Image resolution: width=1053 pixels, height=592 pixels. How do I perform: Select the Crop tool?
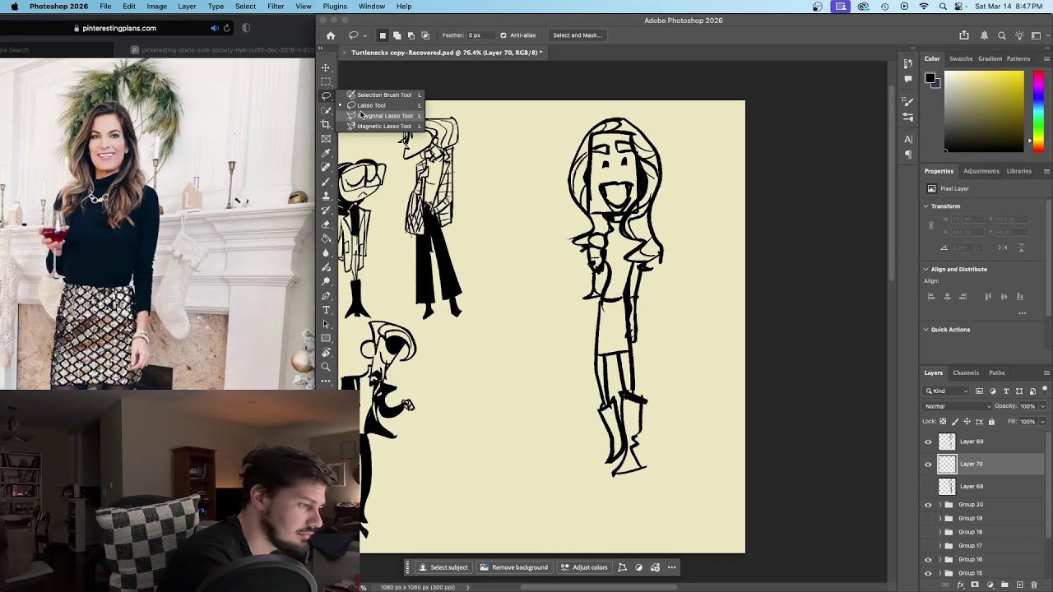click(x=326, y=124)
